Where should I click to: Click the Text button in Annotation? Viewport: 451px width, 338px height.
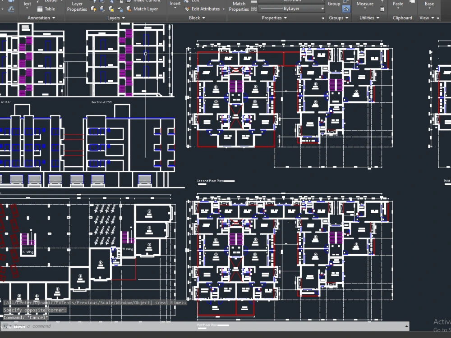tap(27, 4)
